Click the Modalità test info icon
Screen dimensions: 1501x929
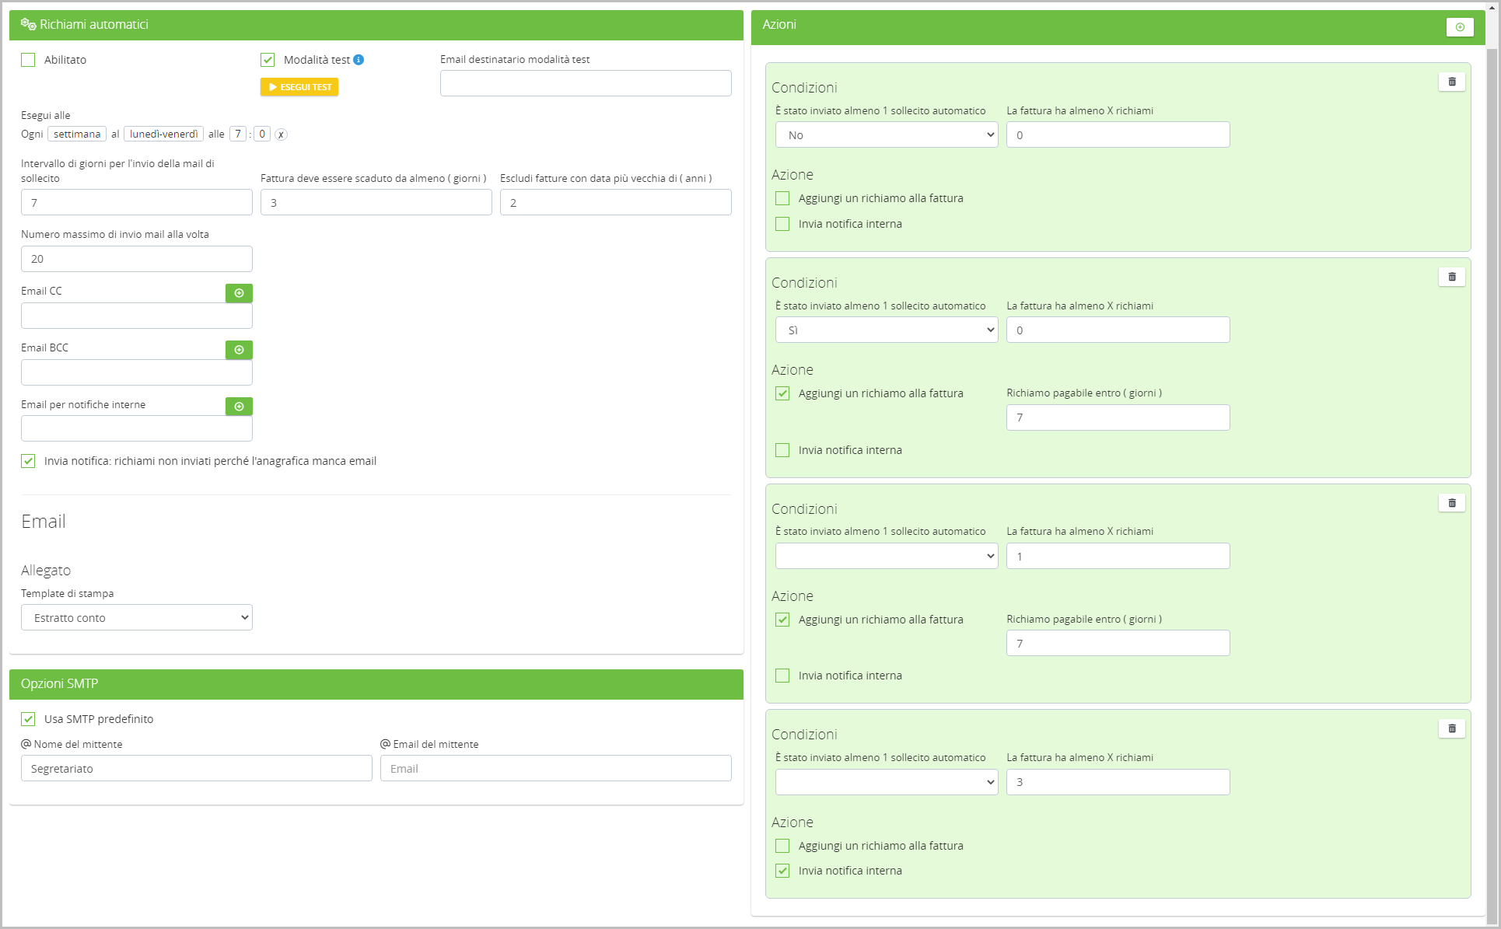359,60
